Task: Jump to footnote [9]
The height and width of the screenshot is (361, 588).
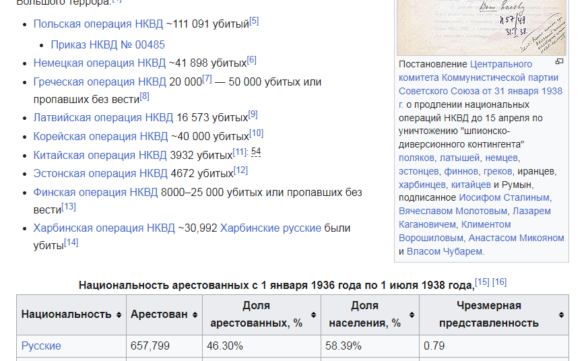Action: tap(253, 114)
